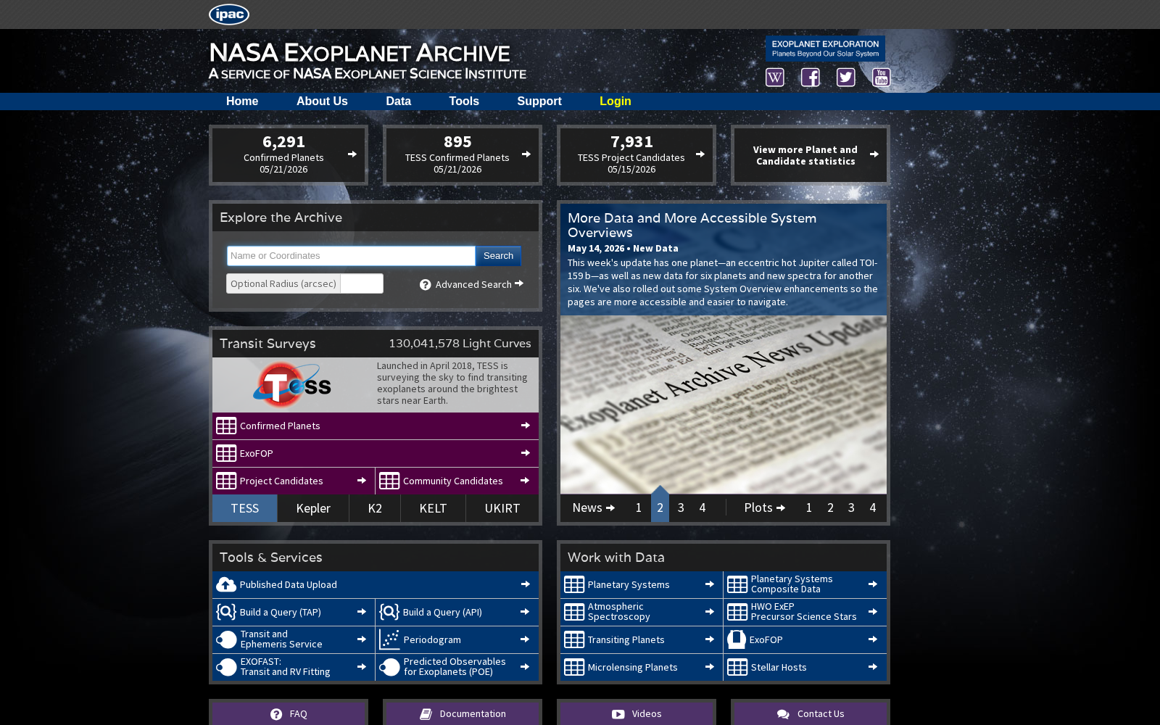This screenshot has width=1160, height=725.
Task: Open the Twitter icon in header
Action: pos(846,78)
